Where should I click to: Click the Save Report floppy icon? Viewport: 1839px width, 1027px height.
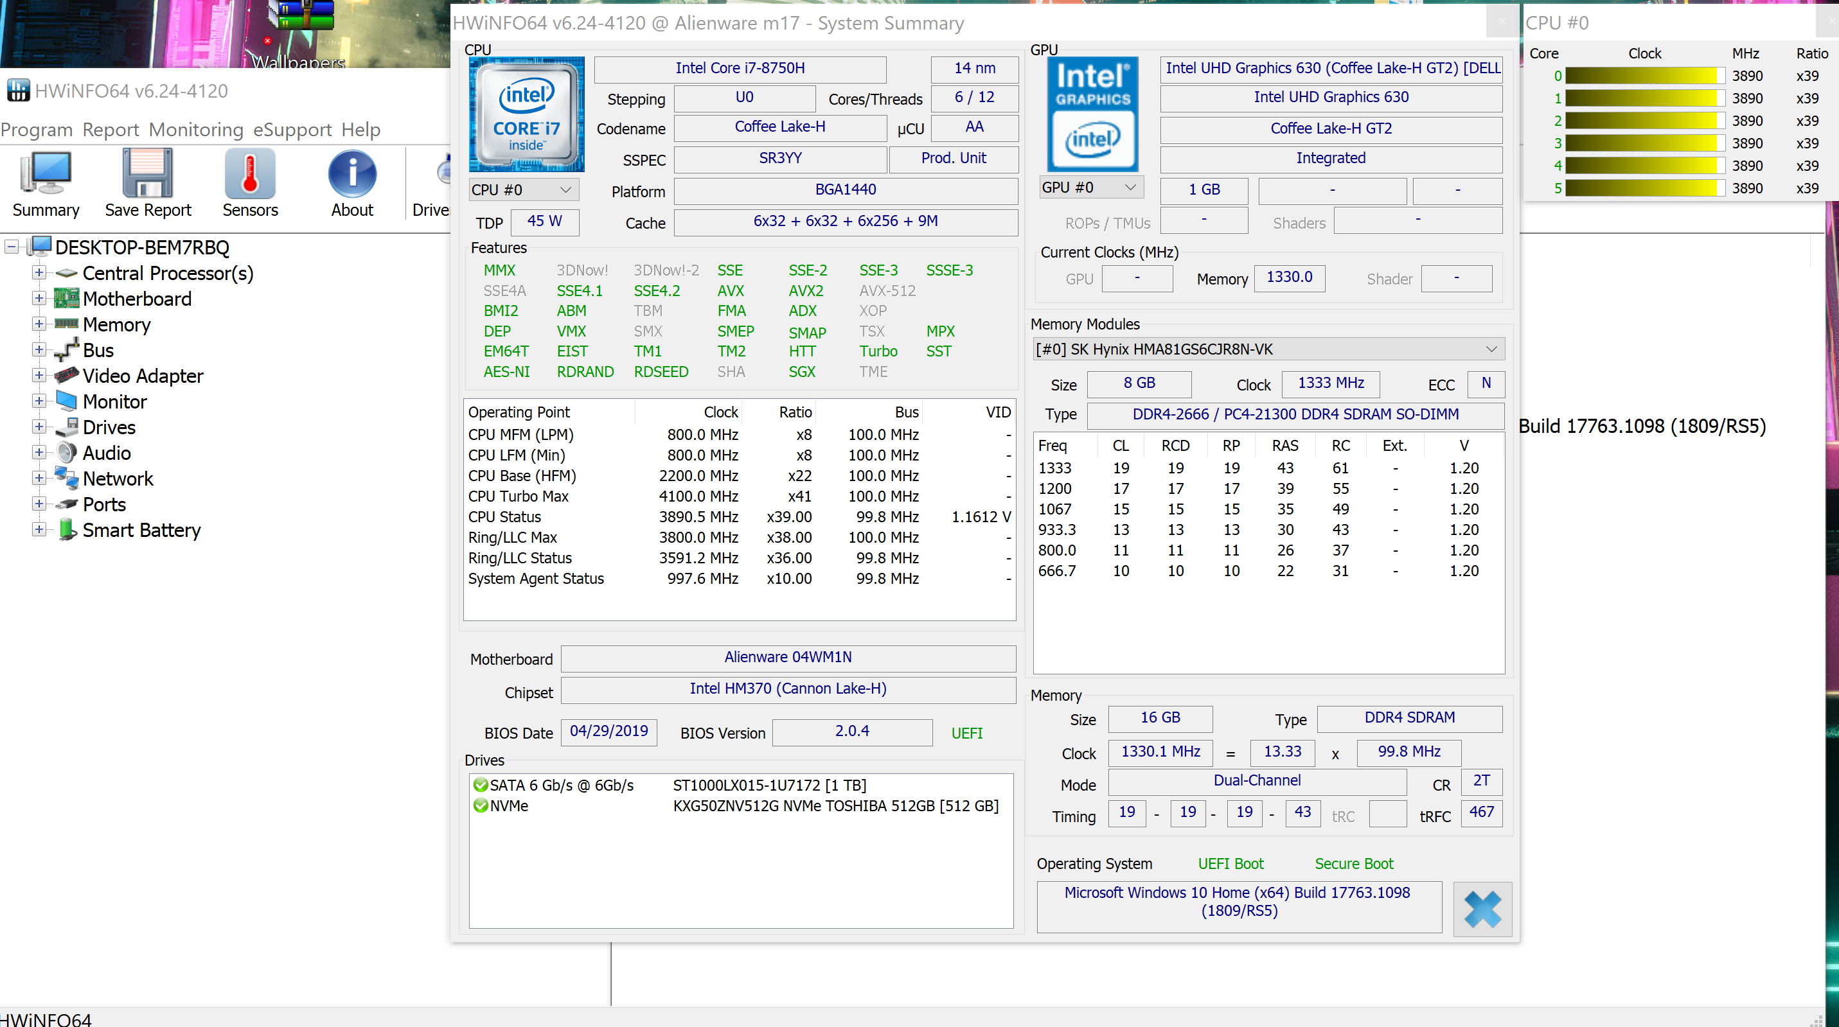[x=148, y=173]
